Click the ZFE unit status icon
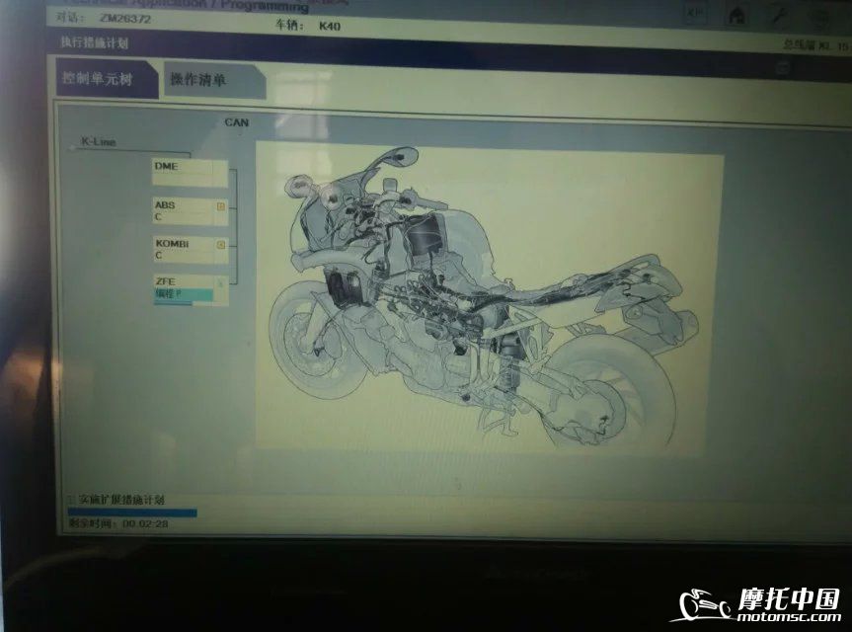This screenshot has width=852, height=632. [220, 282]
